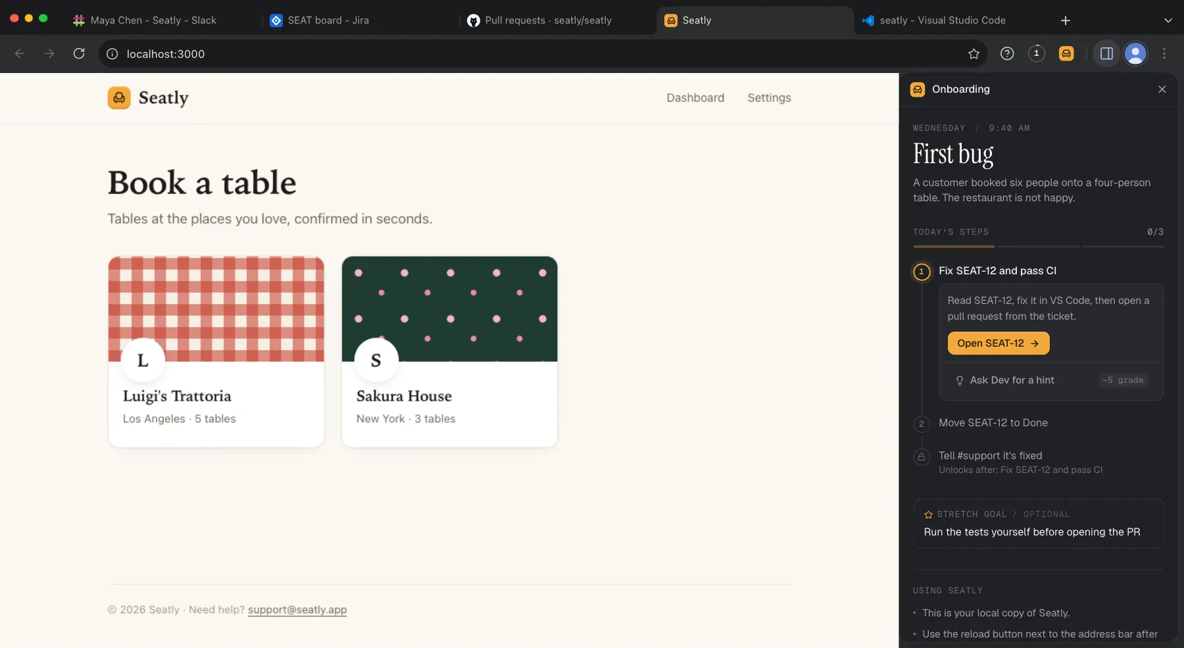
Task: Click the stretch goal star icon
Action: (929, 514)
